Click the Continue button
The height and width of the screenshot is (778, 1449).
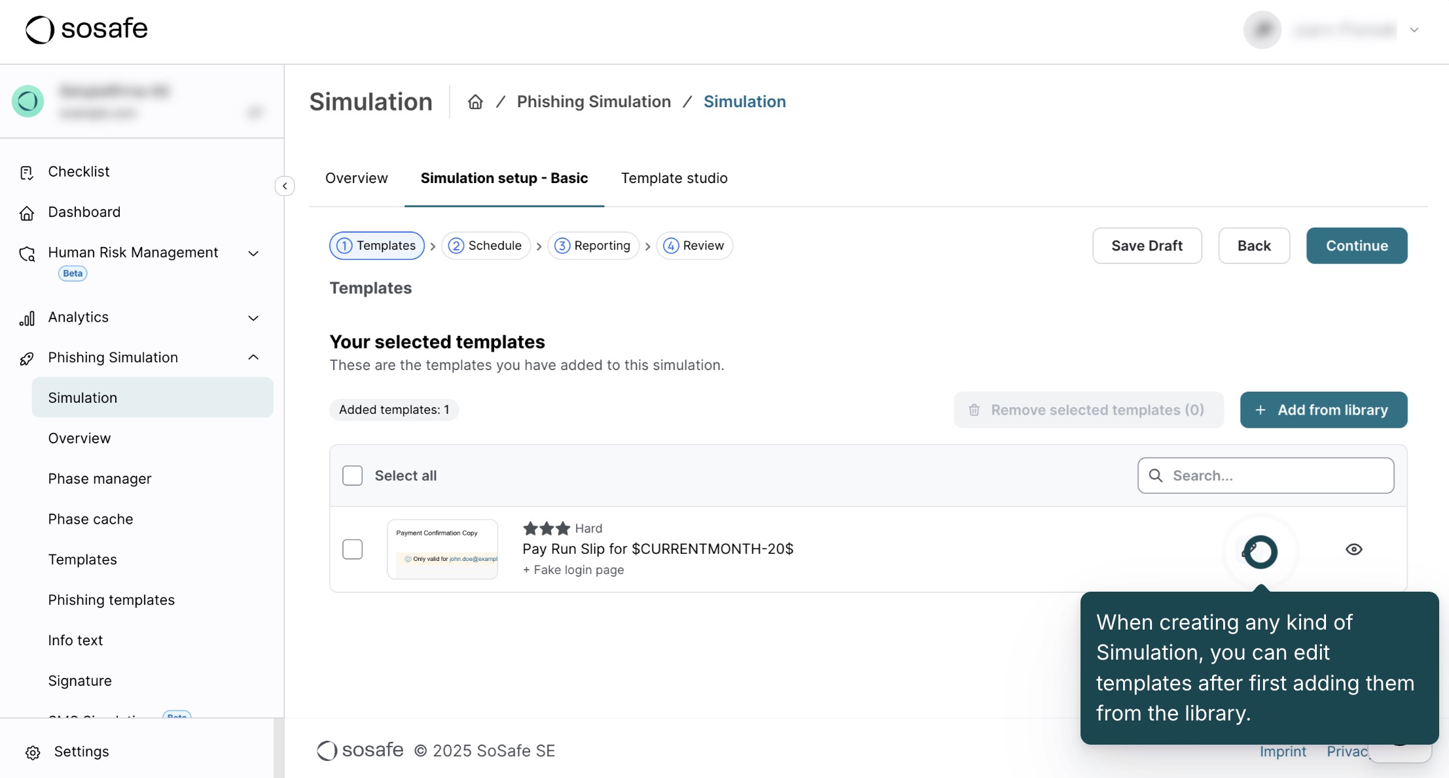tap(1357, 246)
